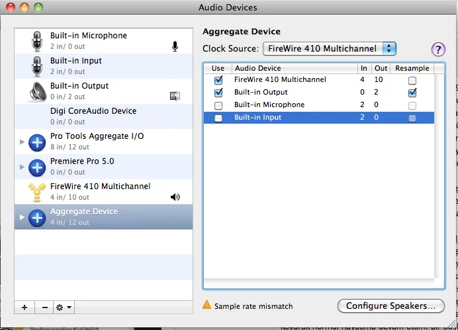Image resolution: width=458 pixels, height=330 pixels.
Task: Click the Pro Tools Aggregate I/O plus icon
Action: tap(37, 142)
